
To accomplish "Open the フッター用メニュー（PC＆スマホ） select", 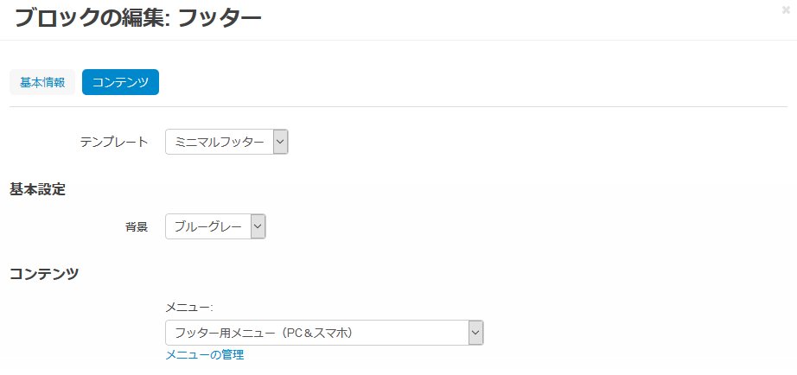I will (316, 333).
